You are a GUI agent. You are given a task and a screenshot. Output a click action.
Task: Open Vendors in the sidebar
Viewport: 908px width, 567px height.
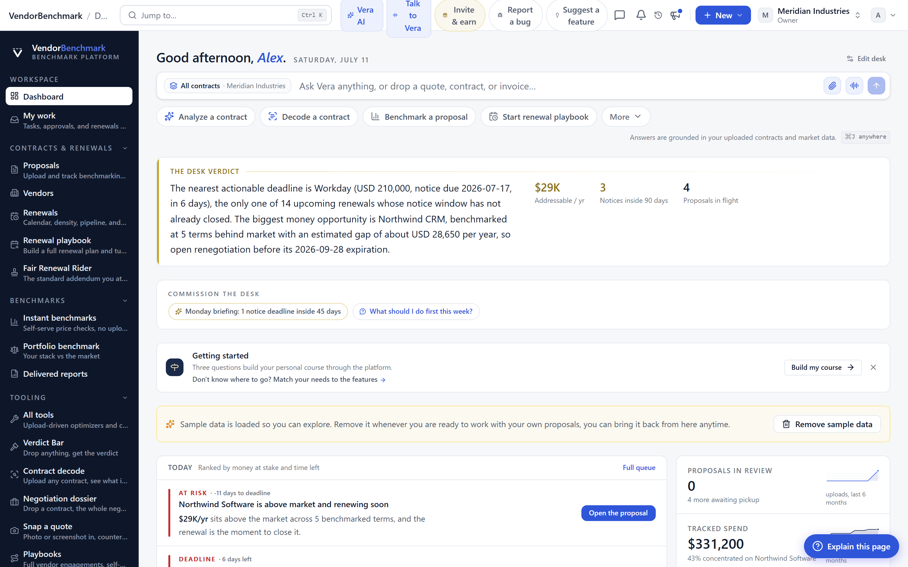pos(69,193)
